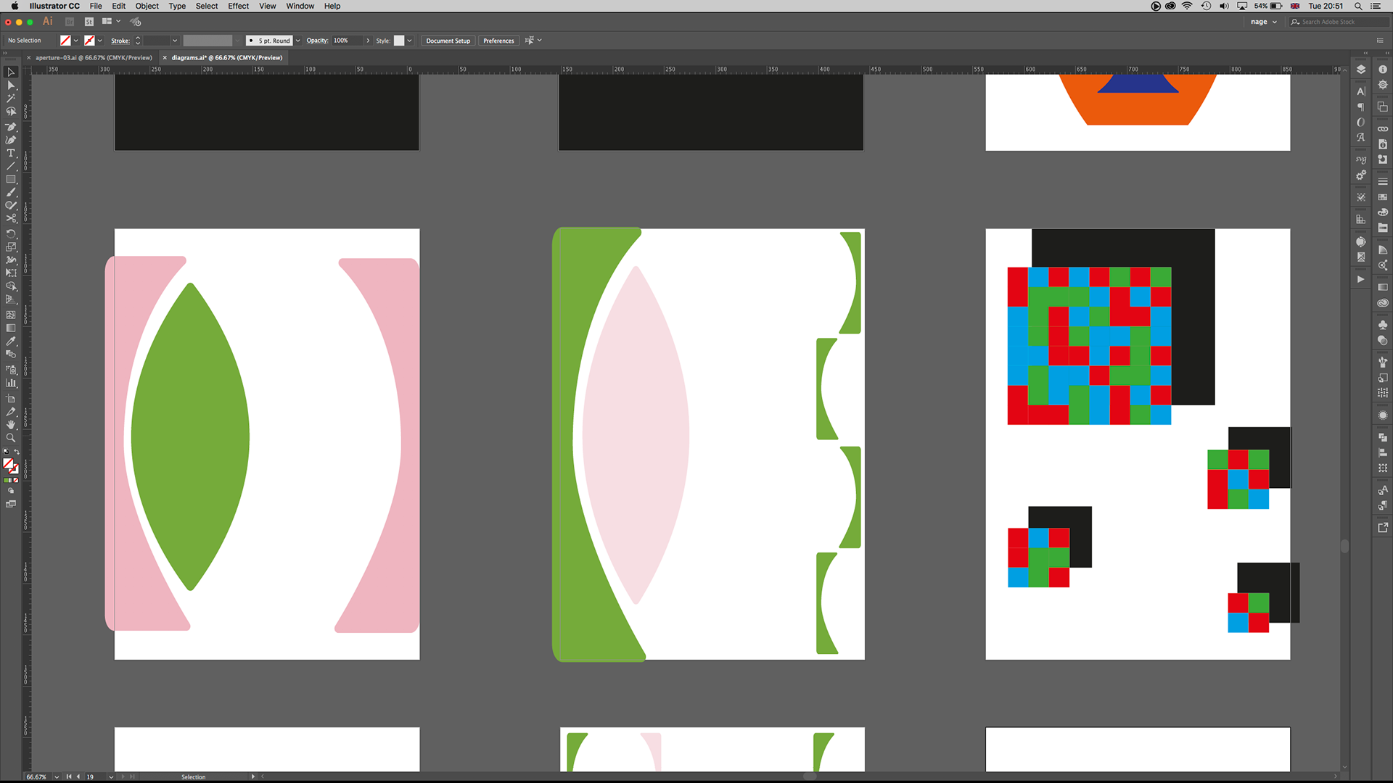The width and height of the screenshot is (1393, 783).
Task: Switch to the aperture-03.ai tab
Action: tap(94, 57)
